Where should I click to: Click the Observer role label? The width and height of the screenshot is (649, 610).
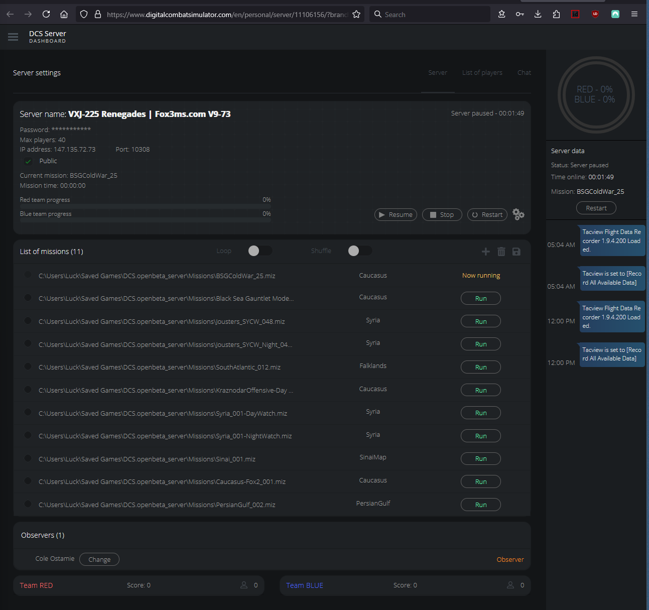point(510,559)
